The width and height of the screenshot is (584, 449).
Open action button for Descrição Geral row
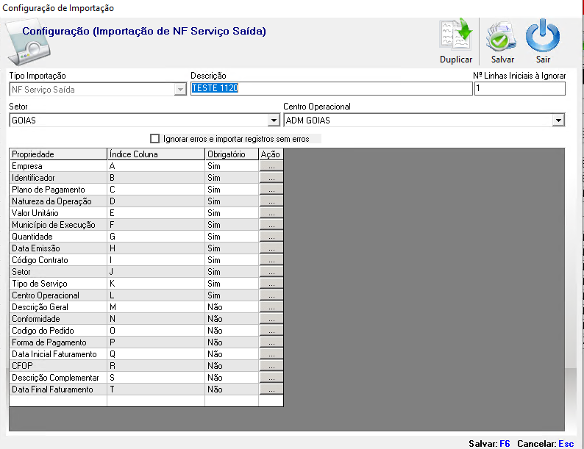point(271,307)
